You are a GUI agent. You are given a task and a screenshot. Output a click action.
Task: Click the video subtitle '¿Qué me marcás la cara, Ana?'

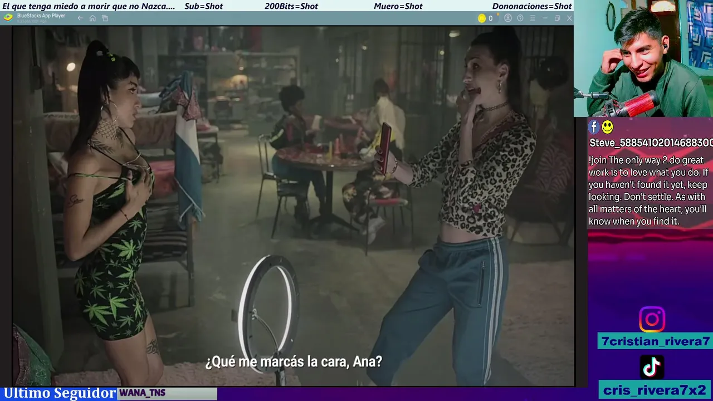[x=294, y=362]
